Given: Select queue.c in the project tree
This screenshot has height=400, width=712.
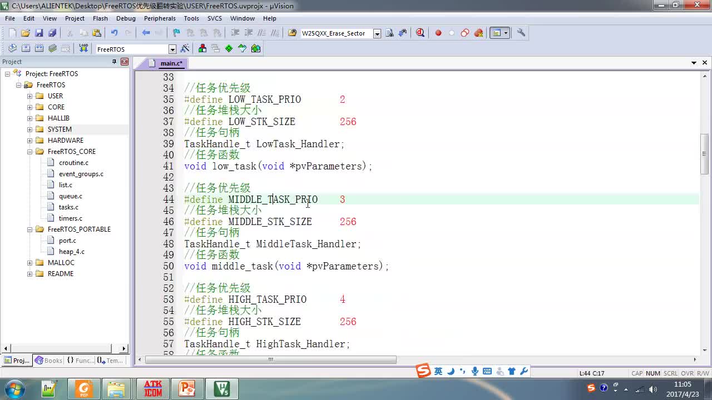Looking at the screenshot, I should pos(71,196).
